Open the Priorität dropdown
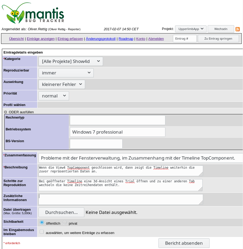This screenshot has width=243, height=249. pos(54,96)
